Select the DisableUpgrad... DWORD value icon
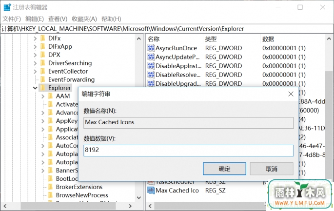The height and width of the screenshot is (211, 334). click(151, 83)
